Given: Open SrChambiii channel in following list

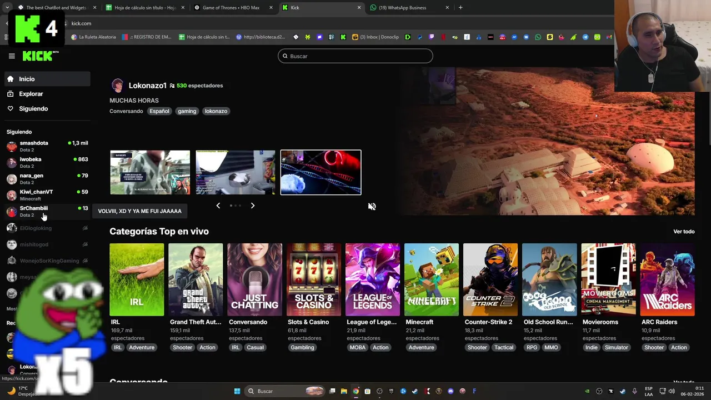Looking at the screenshot, I should click(47, 211).
